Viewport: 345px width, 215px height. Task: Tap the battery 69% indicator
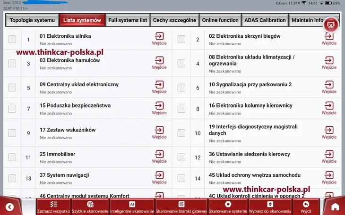[332, 3]
